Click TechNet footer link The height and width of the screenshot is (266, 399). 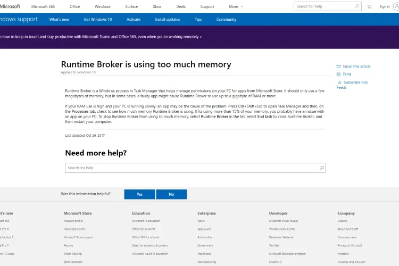(x=274, y=245)
